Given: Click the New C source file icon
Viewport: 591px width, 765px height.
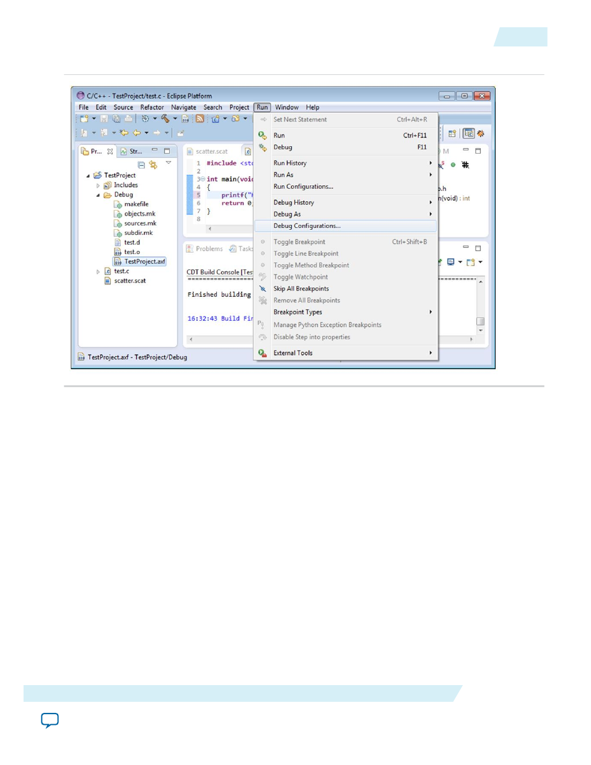Looking at the screenshot, I should (216, 119).
